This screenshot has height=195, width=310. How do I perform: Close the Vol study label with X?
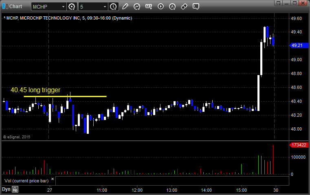click(53, 179)
